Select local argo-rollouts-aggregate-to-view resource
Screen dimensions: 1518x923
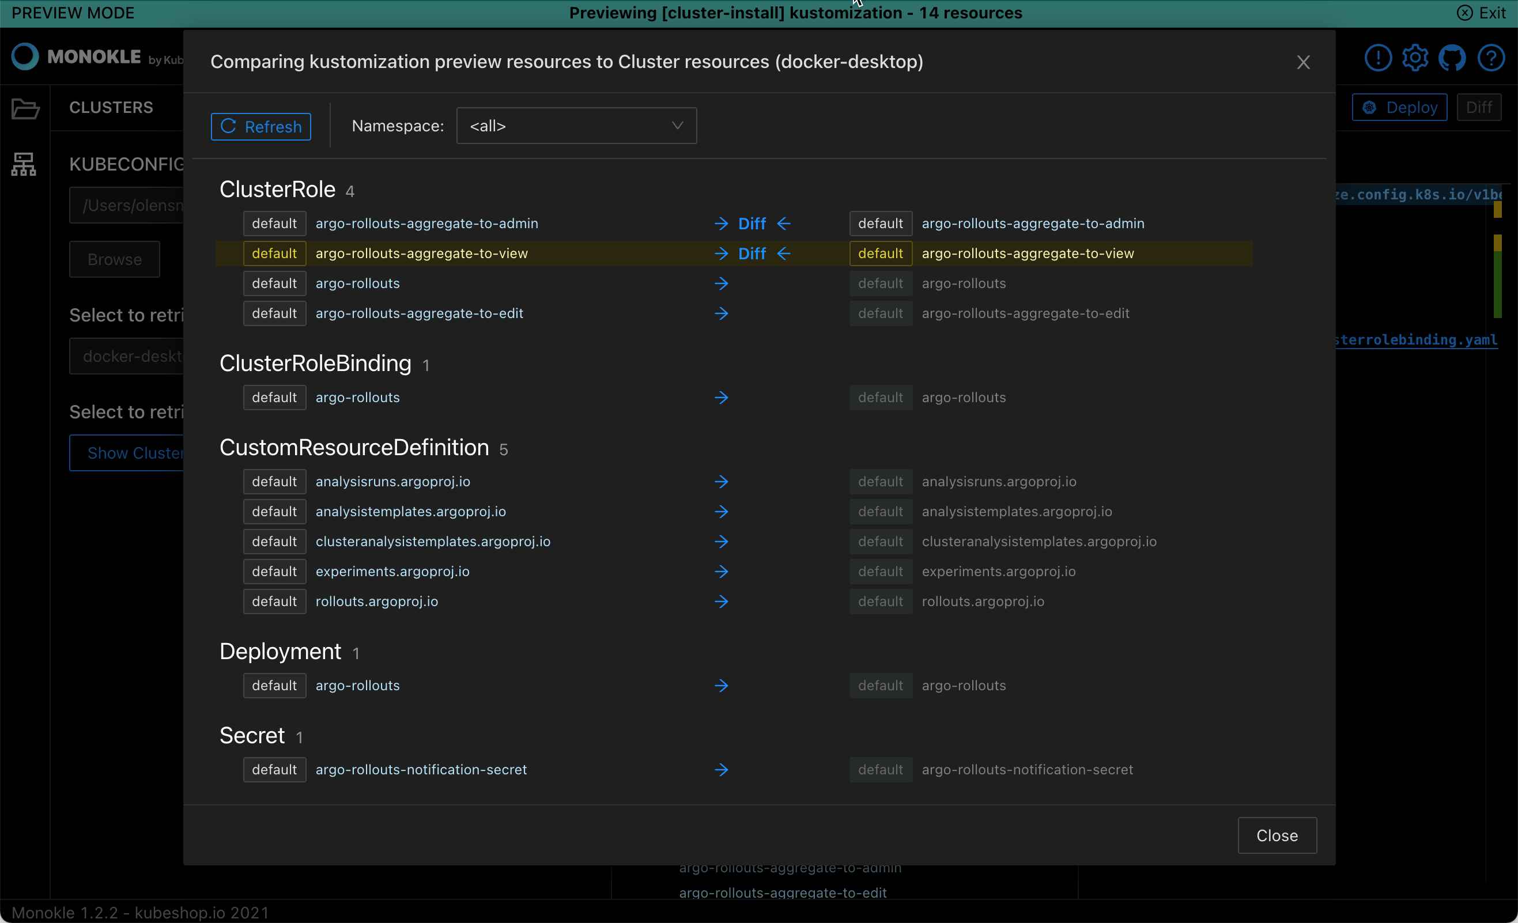(421, 254)
